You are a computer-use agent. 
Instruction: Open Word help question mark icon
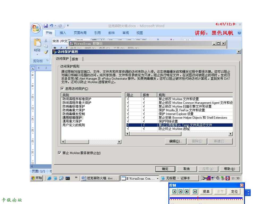[x=239, y=33]
